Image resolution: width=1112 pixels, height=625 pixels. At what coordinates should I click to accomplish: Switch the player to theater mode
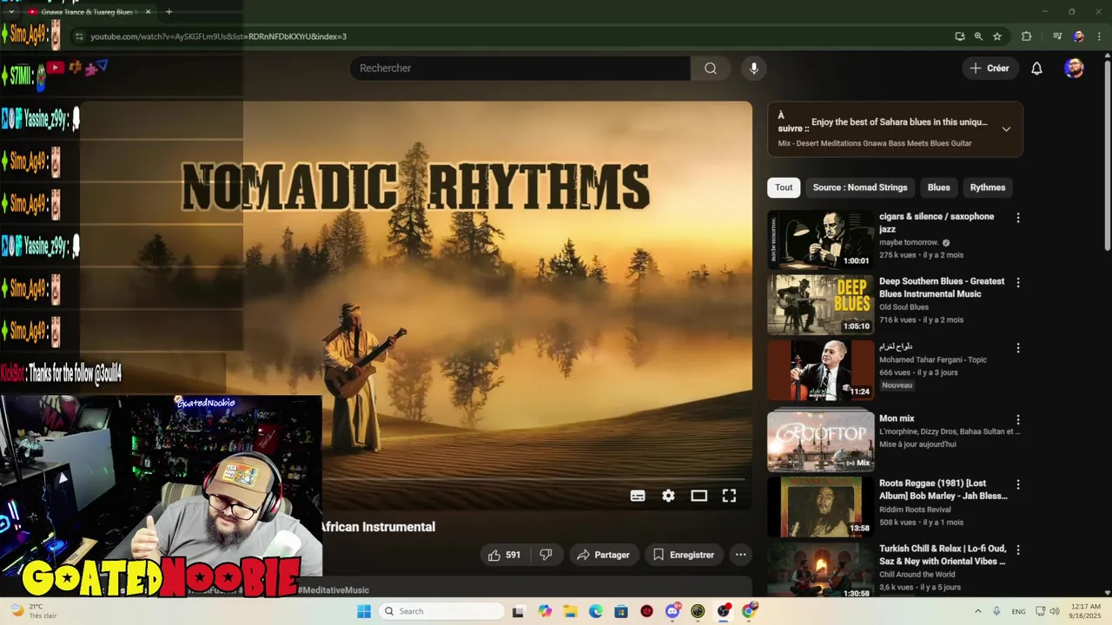click(698, 496)
